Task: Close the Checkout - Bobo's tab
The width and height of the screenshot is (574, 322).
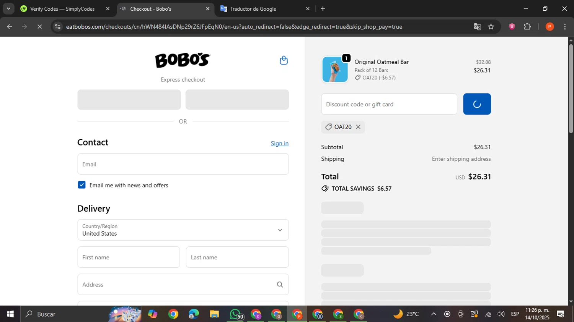Action: (208, 9)
